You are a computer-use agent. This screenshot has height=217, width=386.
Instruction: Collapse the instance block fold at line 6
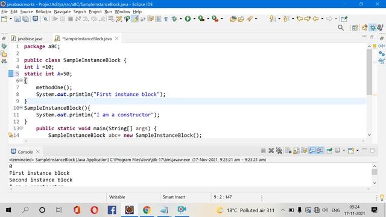[x=21, y=80]
